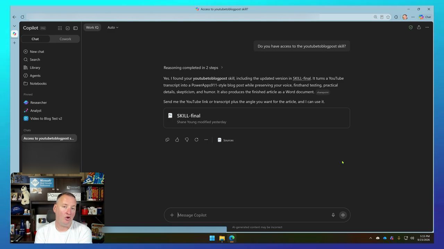This screenshot has width=444, height=249.
Task: Select the Chat tab
Action: click(x=35, y=39)
